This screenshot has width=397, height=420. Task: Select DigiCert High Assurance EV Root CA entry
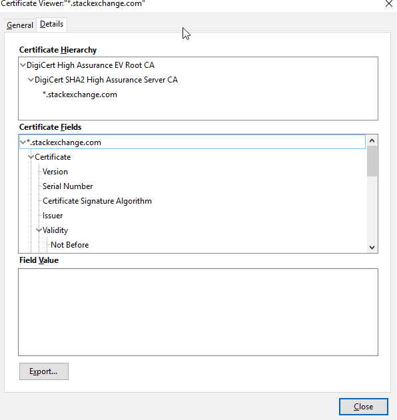point(91,65)
